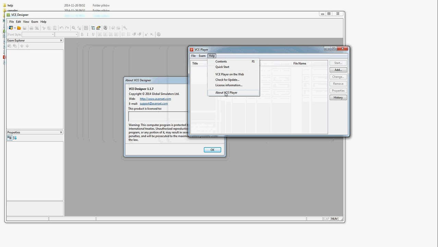Click the Print Preview toolbar icon
The width and height of the screenshot is (438, 247).
[x=37, y=28]
